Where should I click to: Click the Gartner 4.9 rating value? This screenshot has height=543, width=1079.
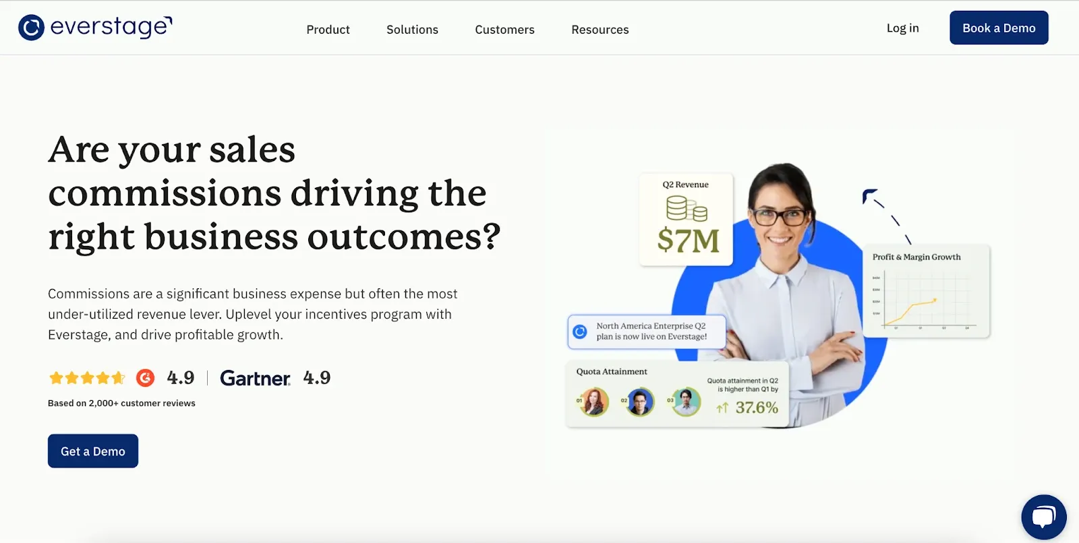pos(317,378)
